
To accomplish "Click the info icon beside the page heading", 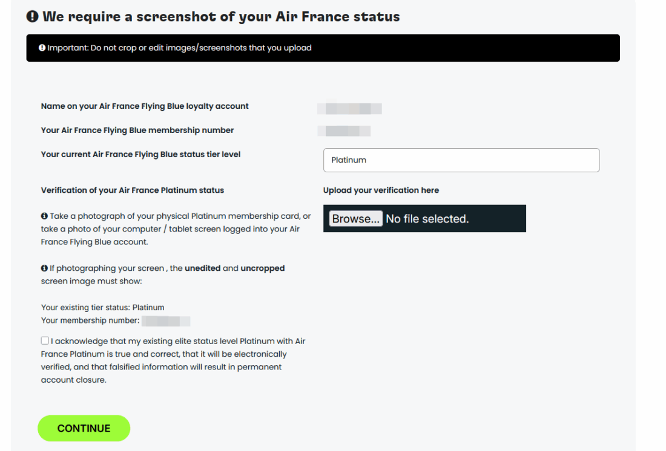I will pyautogui.click(x=31, y=16).
